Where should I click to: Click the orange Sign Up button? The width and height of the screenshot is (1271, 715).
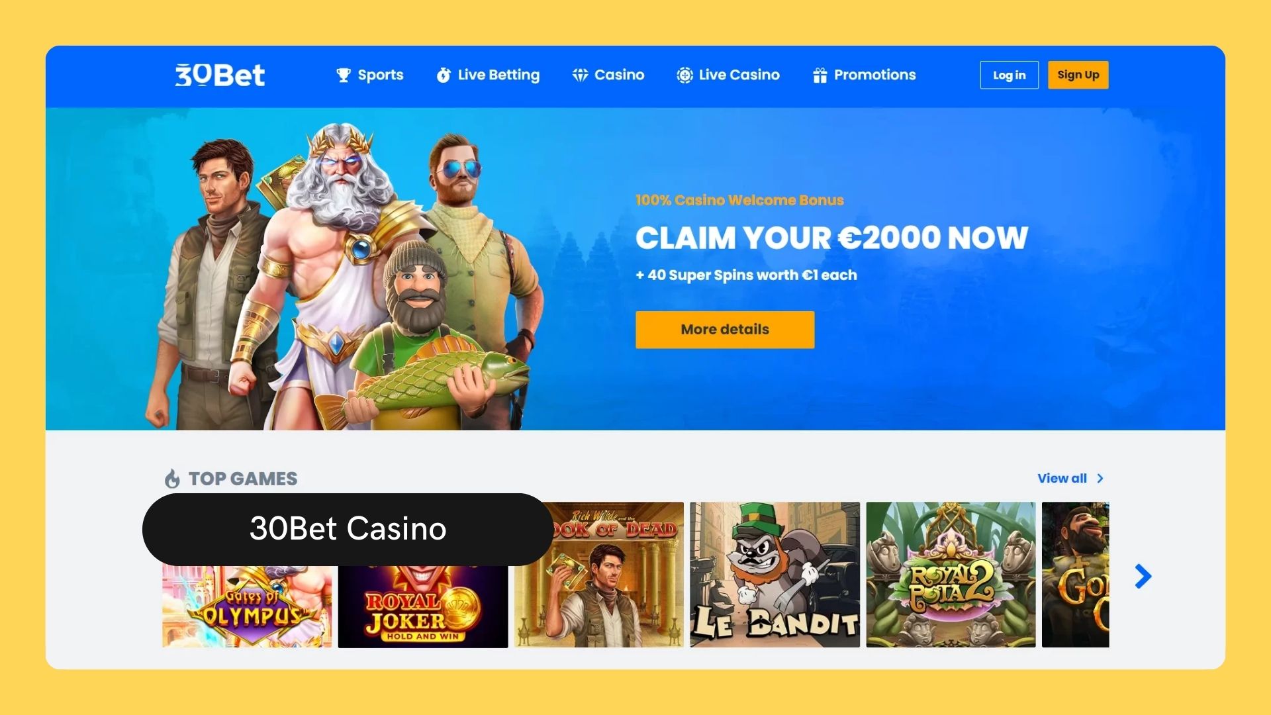click(1078, 75)
